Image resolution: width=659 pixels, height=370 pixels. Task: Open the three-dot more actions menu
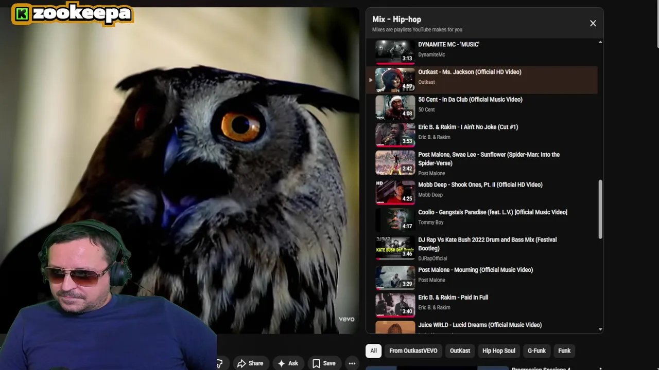point(352,363)
